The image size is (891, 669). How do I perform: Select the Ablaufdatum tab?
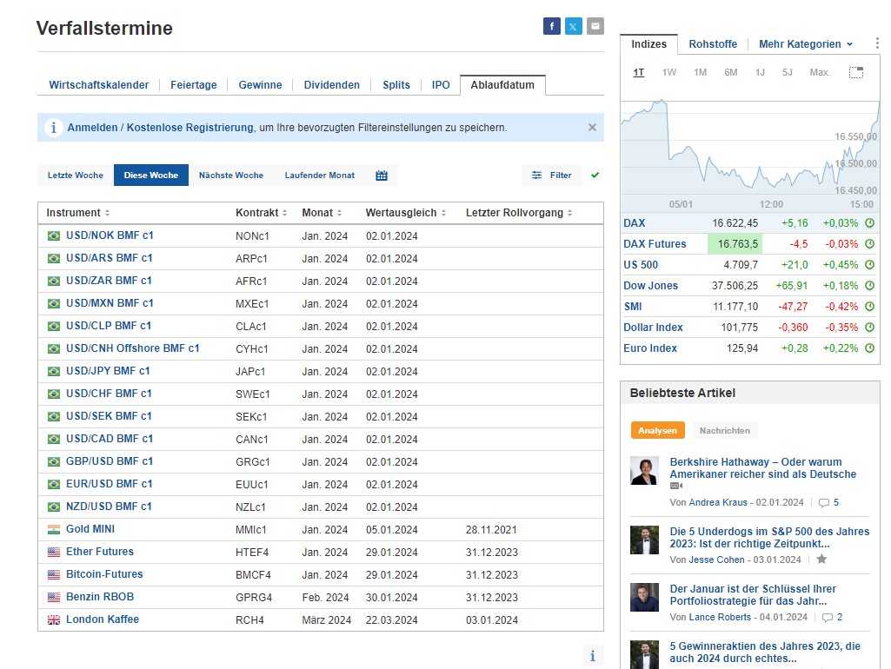pyautogui.click(x=502, y=85)
